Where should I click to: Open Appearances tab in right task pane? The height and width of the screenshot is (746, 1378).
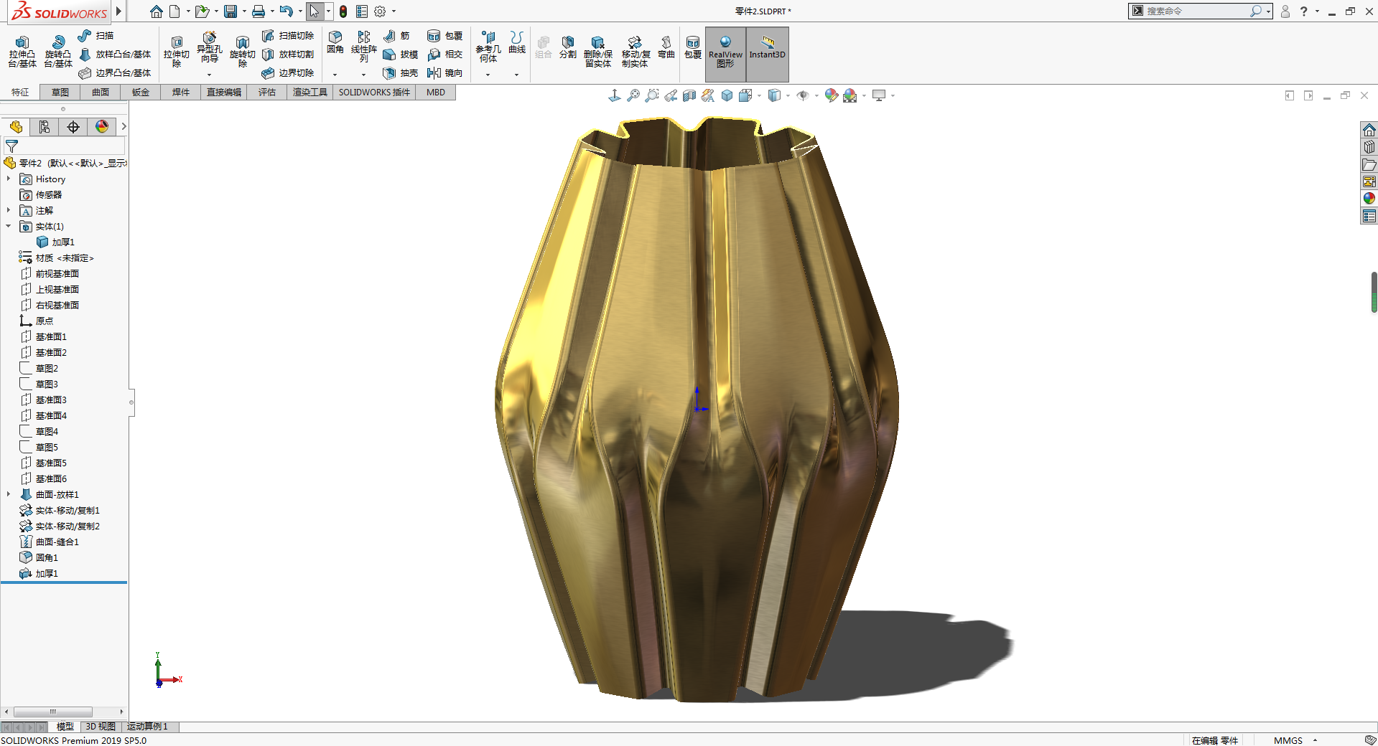click(x=1369, y=199)
